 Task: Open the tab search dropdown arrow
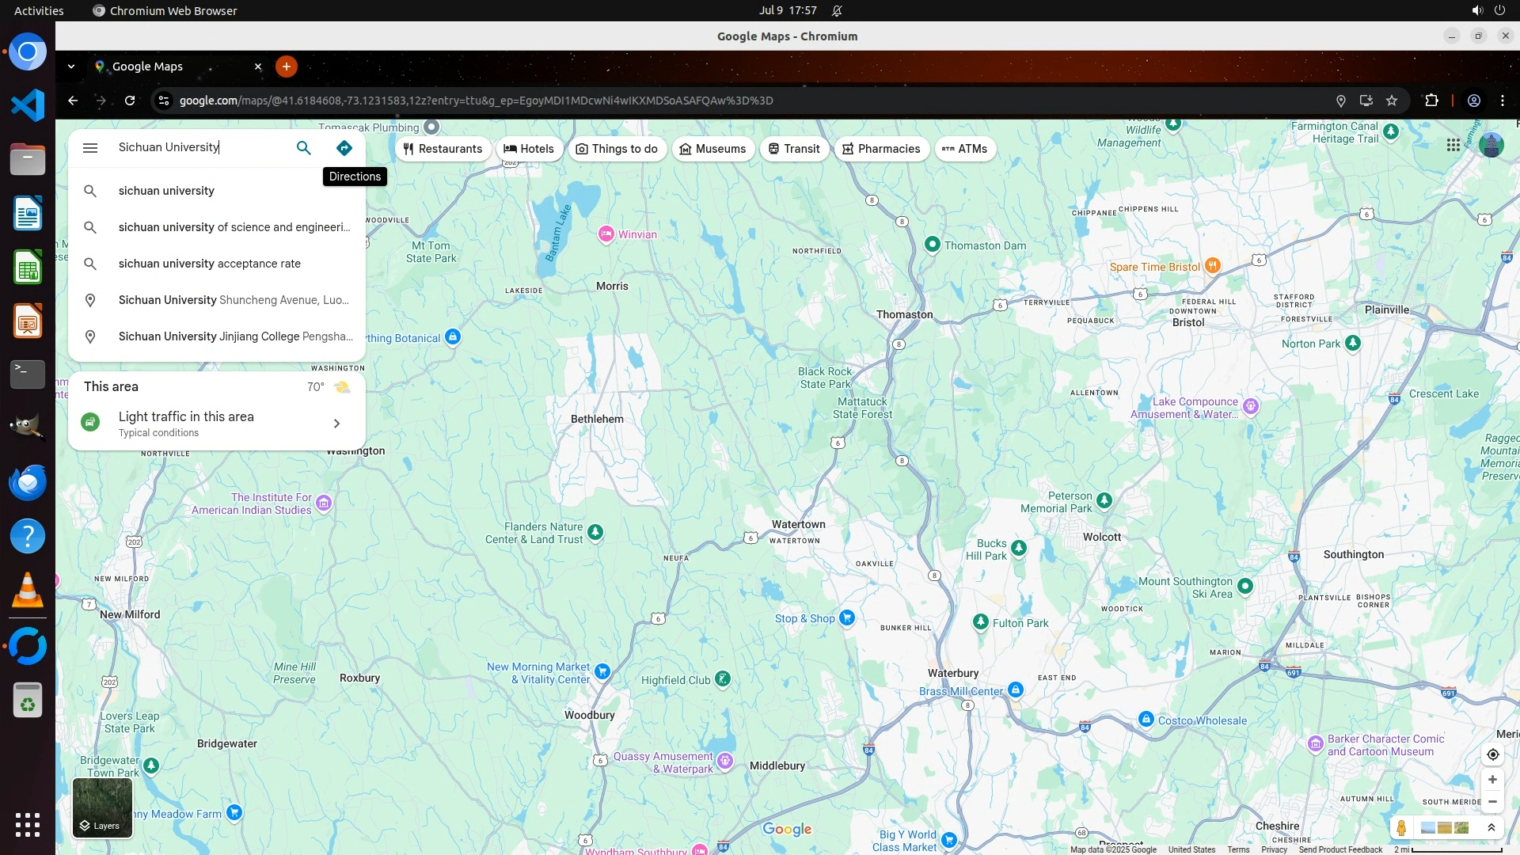coord(71,66)
